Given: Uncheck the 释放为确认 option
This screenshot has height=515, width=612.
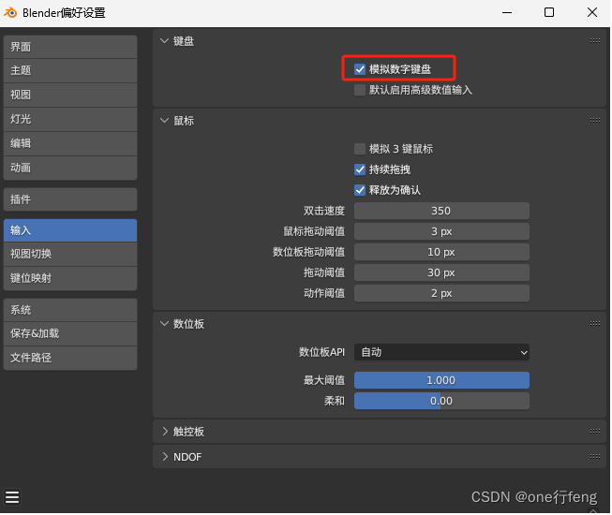Looking at the screenshot, I should [x=360, y=190].
